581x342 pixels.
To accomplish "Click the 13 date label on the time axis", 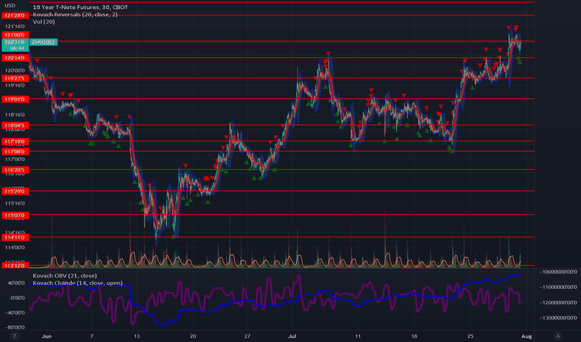I will [x=137, y=336].
